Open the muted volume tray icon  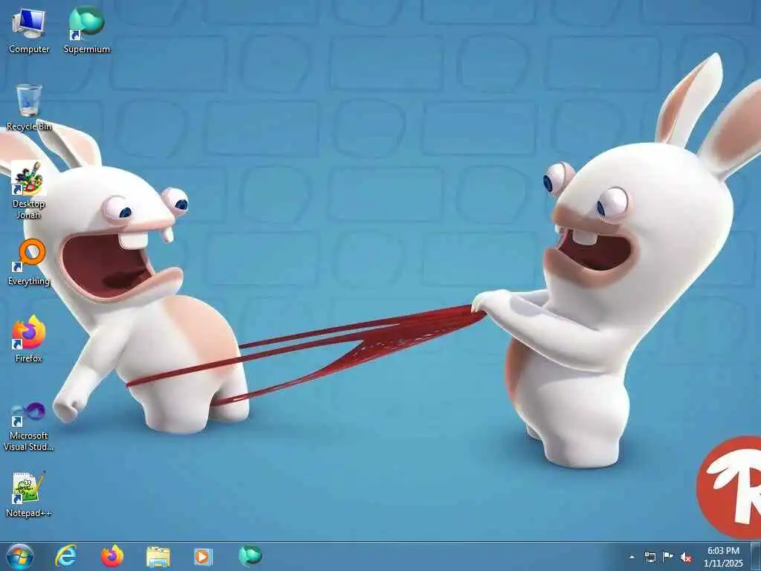pos(686,557)
